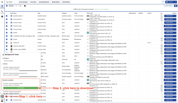Click + Work Order for Sprinkler system 1

(169, 16)
